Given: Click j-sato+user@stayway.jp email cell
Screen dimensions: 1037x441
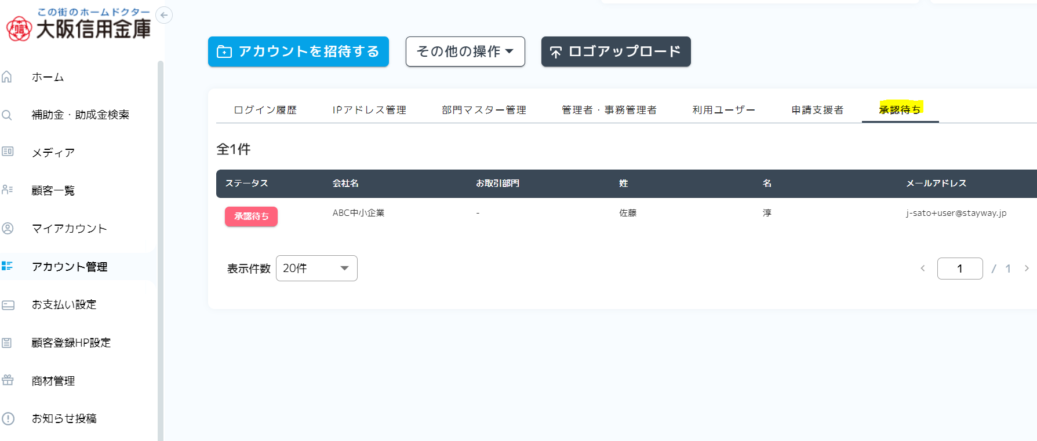Looking at the screenshot, I should coord(956,213).
